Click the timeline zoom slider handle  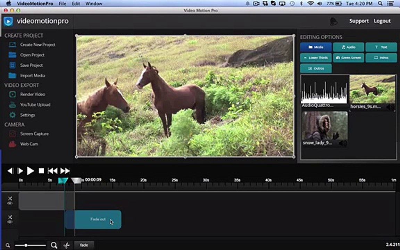coord(26,245)
